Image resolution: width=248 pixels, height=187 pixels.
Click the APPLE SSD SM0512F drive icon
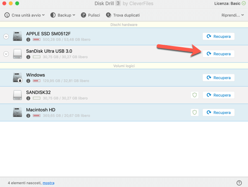pyautogui.click(x=17, y=36)
